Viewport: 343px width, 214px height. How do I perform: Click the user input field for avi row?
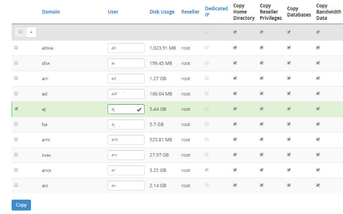(x=126, y=185)
